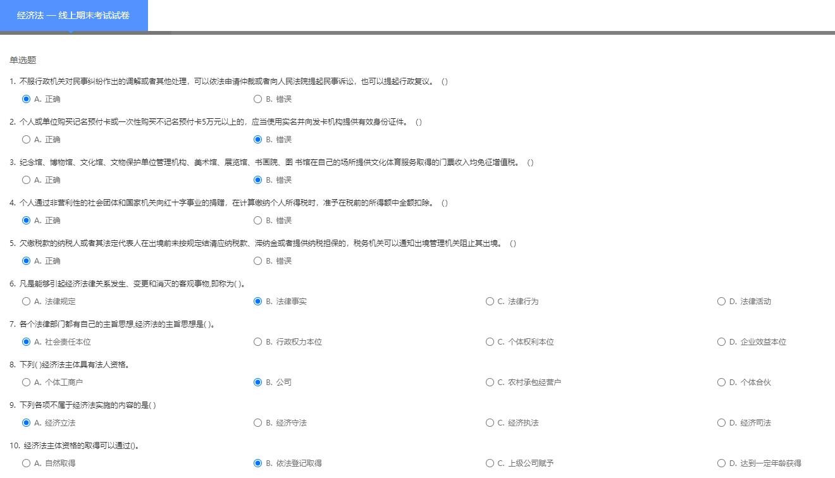
Task: Select B. 错误 for question 1
Action: click(x=257, y=99)
